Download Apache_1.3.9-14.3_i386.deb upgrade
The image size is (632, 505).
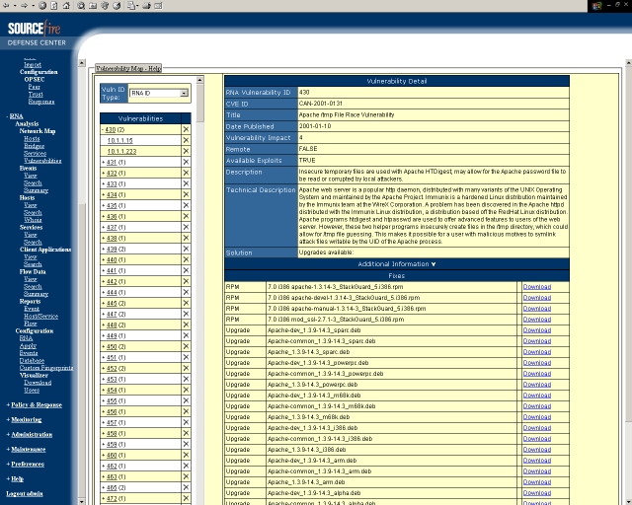(x=537, y=450)
